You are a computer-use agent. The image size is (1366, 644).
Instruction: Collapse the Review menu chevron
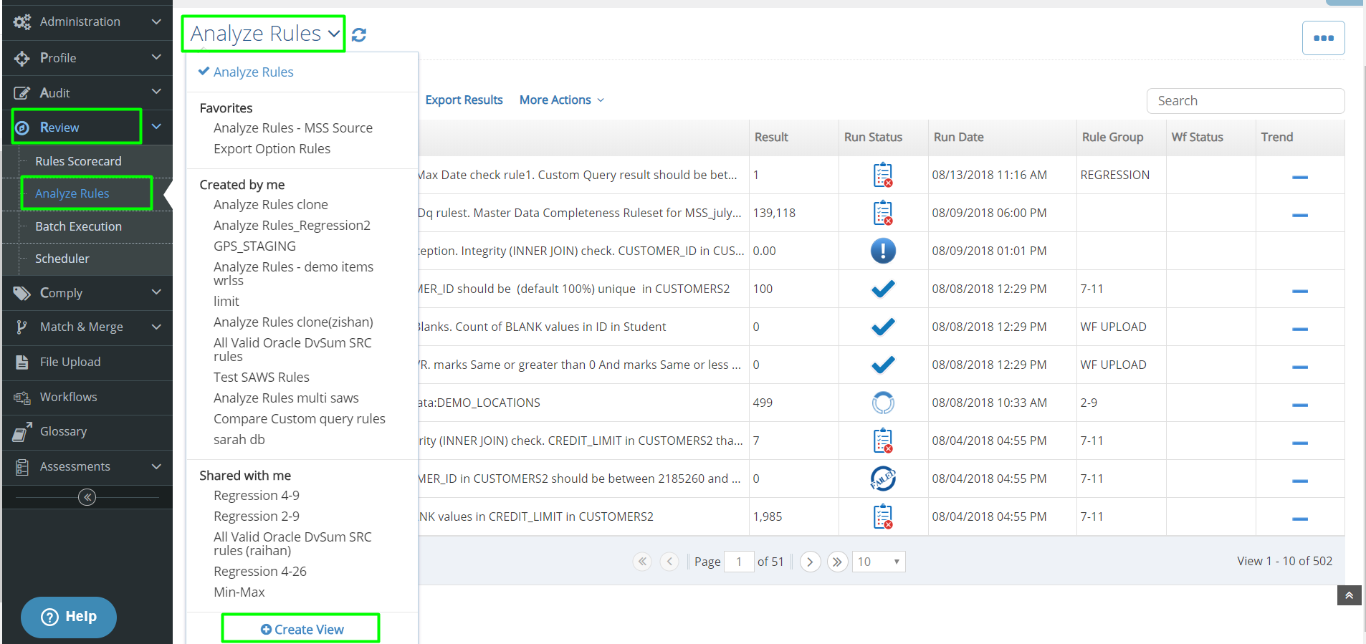pos(156,127)
